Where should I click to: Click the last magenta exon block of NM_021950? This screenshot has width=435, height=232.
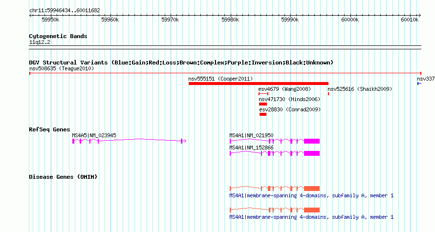(x=312, y=141)
